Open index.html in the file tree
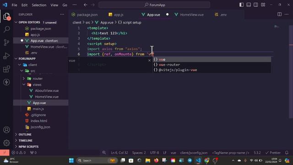The height and width of the screenshot is (165, 293). [39, 121]
